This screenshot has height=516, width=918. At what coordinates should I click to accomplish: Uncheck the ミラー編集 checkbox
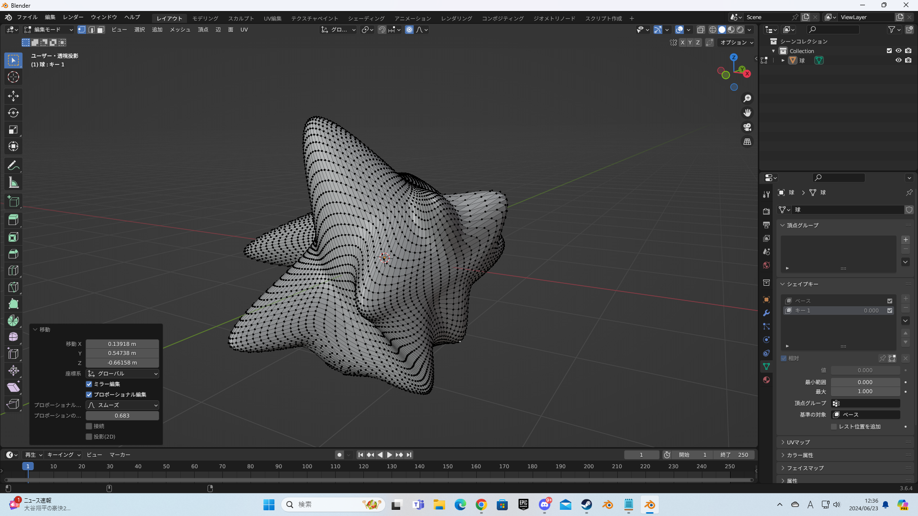point(89,384)
